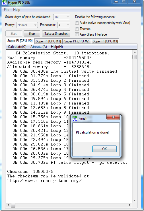The image size is (144, 211).
Task: Minimize the Hyper PI window
Action: point(116,2)
